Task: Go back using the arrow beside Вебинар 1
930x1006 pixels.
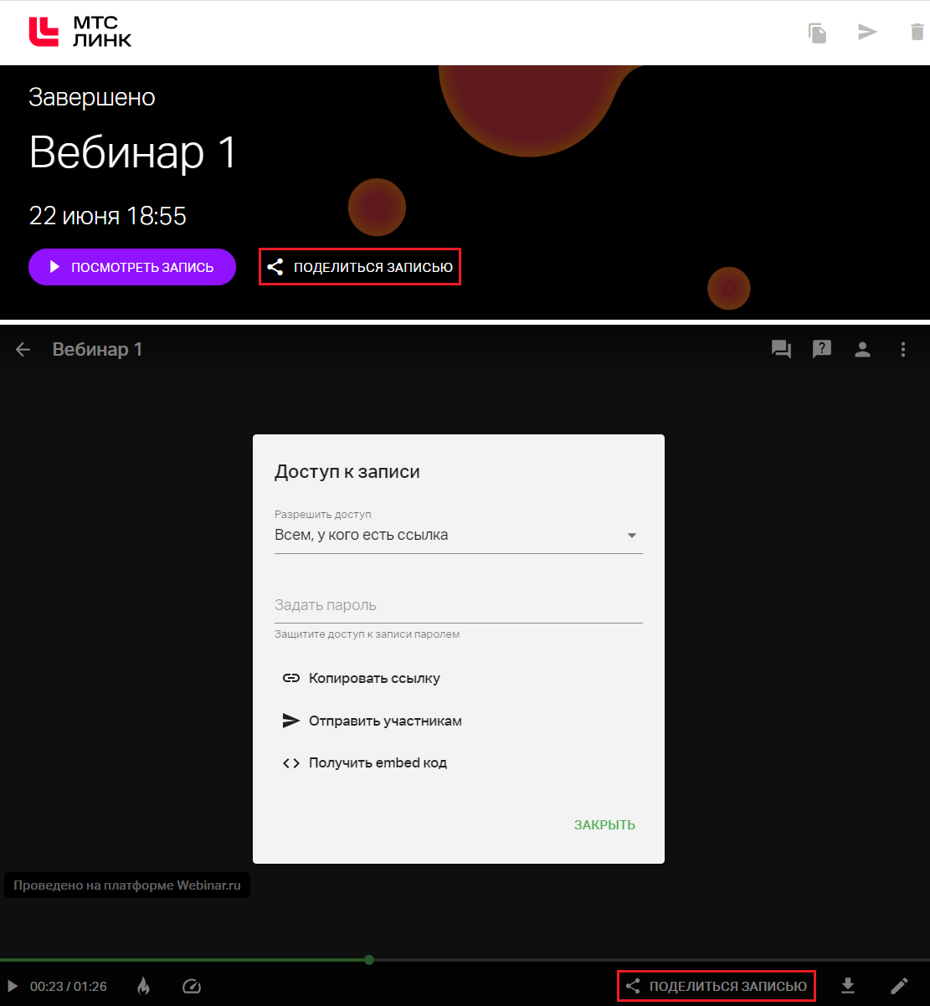Action: coord(23,350)
